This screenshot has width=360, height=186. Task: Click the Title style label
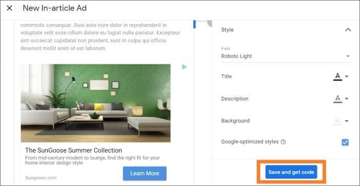point(226,77)
